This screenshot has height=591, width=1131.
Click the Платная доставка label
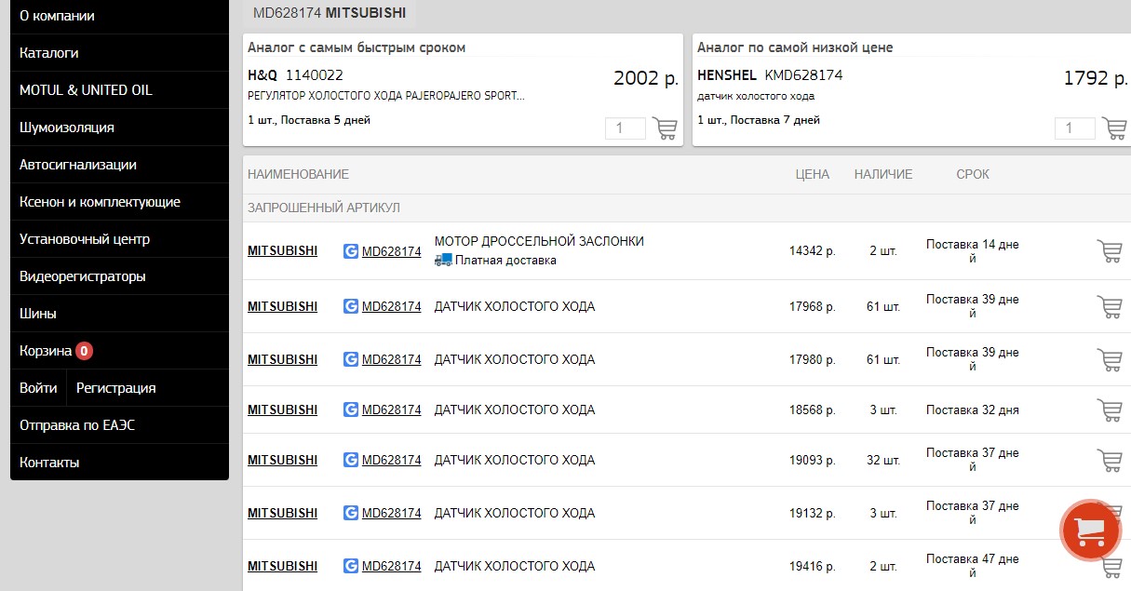[x=505, y=261]
